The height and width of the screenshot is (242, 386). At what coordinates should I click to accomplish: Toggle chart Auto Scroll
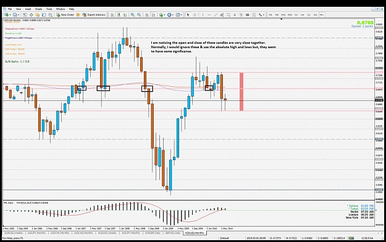pos(147,15)
